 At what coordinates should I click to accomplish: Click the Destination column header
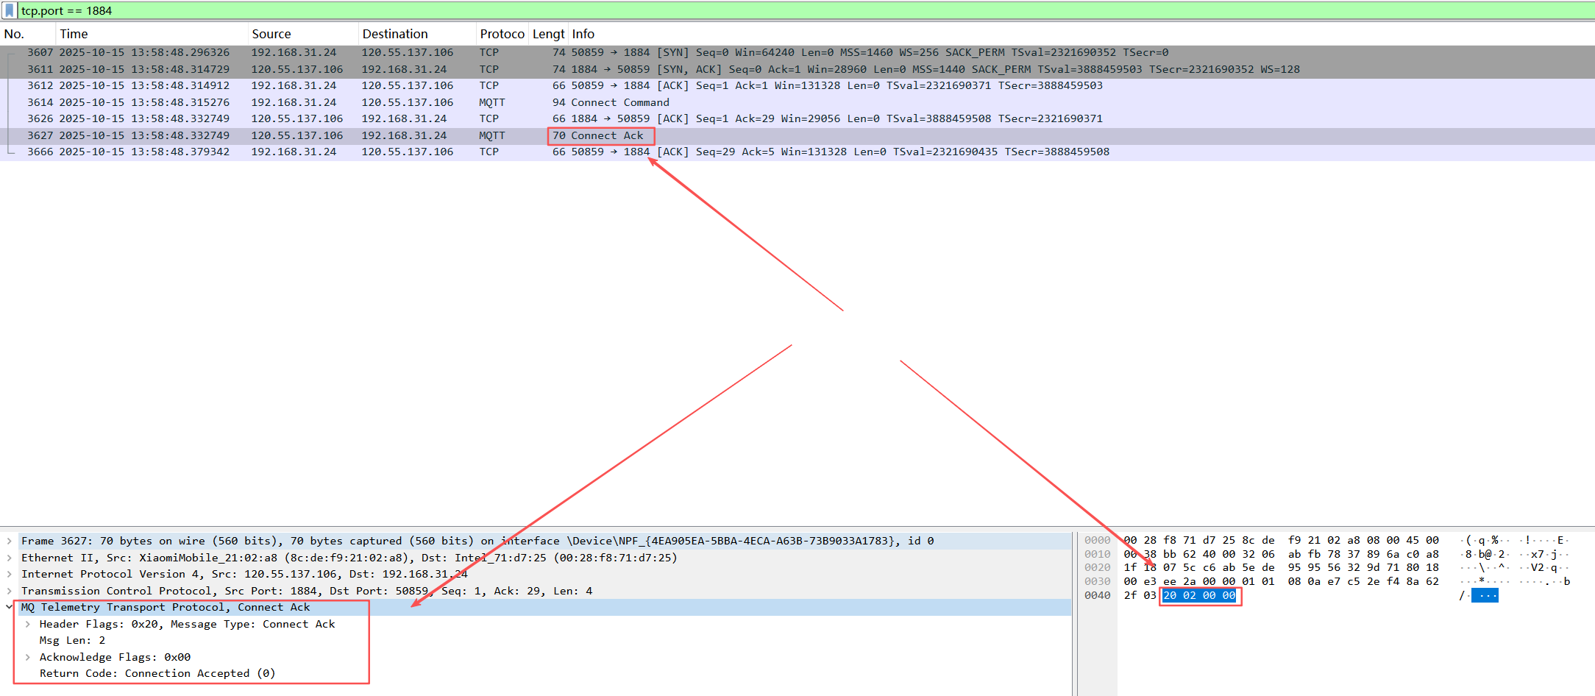(x=395, y=34)
